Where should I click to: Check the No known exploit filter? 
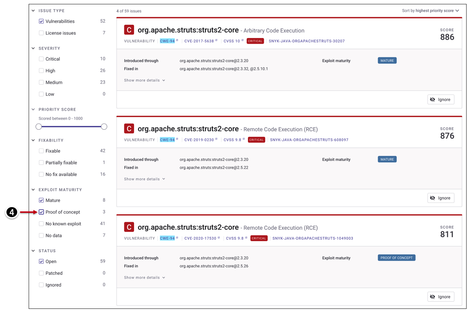pos(41,224)
